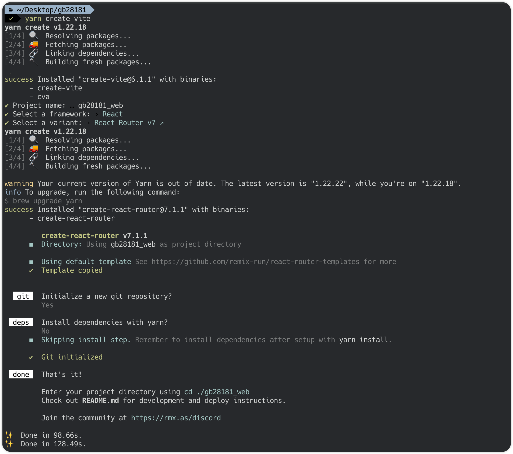Click the chevron before React framework choice
This screenshot has width=513, height=454.
point(97,114)
